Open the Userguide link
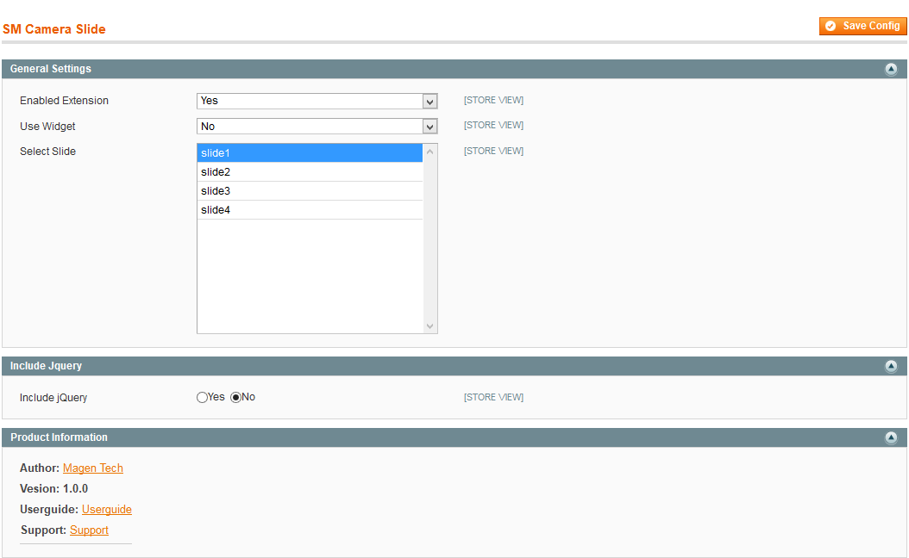Viewport: 909px width, 558px height. [107, 510]
